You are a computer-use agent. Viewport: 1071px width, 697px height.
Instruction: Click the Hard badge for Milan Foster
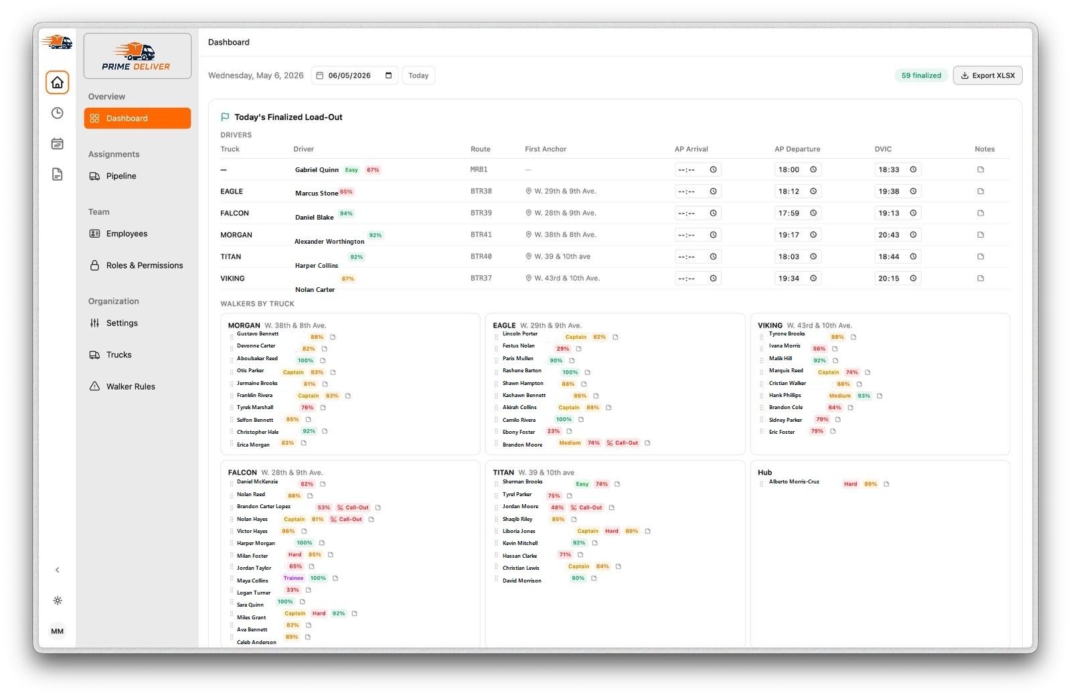(295, 555)
